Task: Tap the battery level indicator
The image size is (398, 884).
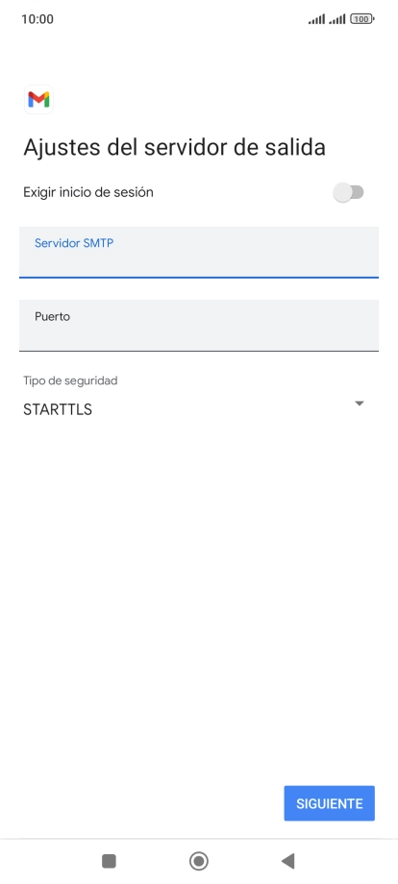Action: click(361, 19)
